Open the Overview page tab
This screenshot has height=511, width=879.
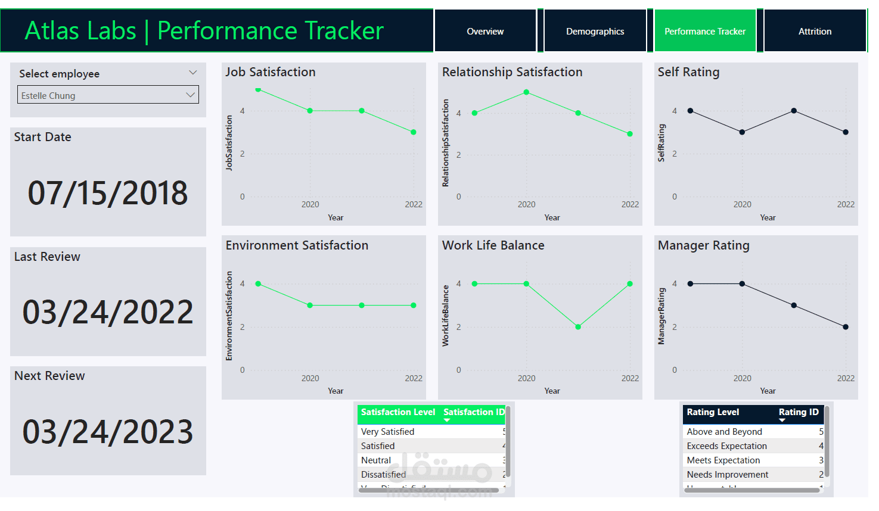tap(485, 31)
